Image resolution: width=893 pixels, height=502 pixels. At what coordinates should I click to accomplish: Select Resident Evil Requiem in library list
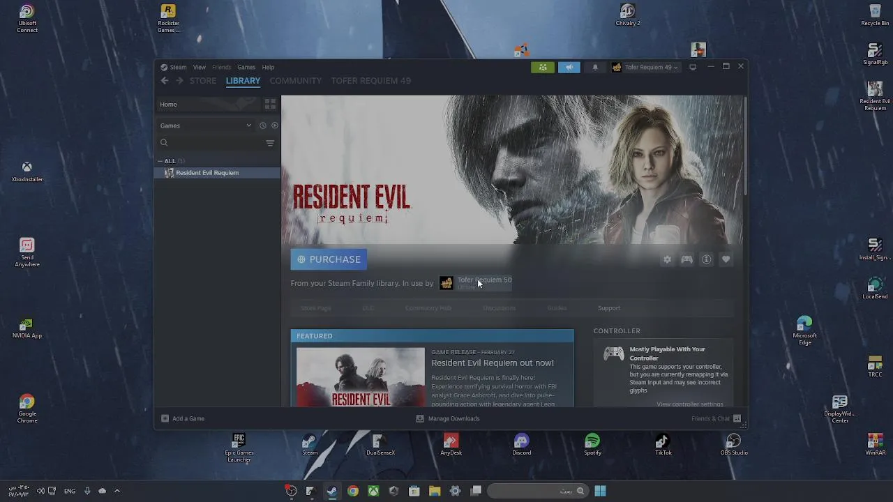click(x=217, y=173)
